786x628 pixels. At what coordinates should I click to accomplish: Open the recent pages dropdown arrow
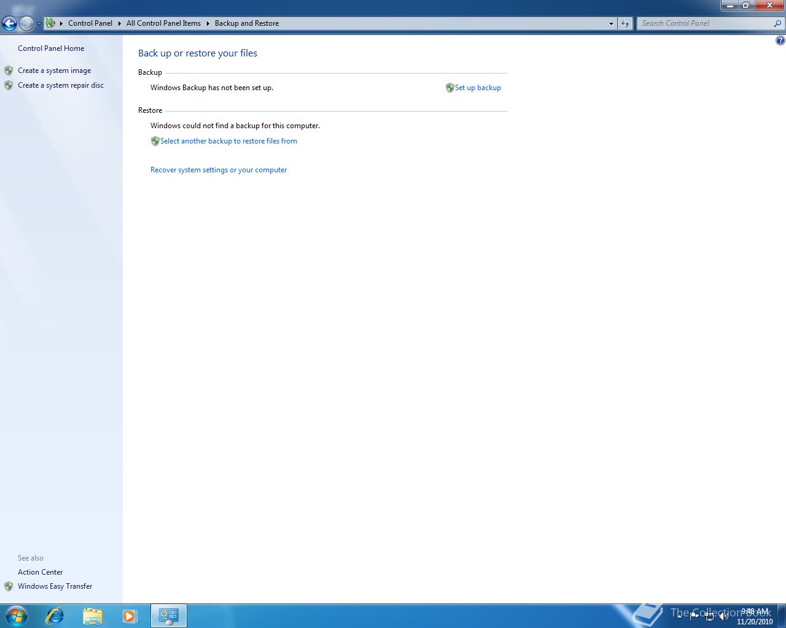coord(39,23)
